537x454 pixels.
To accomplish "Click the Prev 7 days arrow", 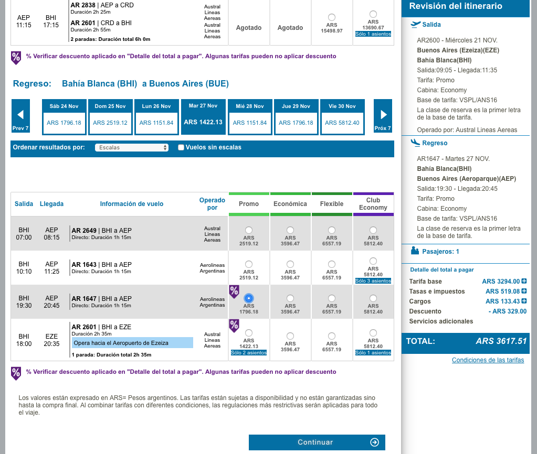I will (20, 116).
